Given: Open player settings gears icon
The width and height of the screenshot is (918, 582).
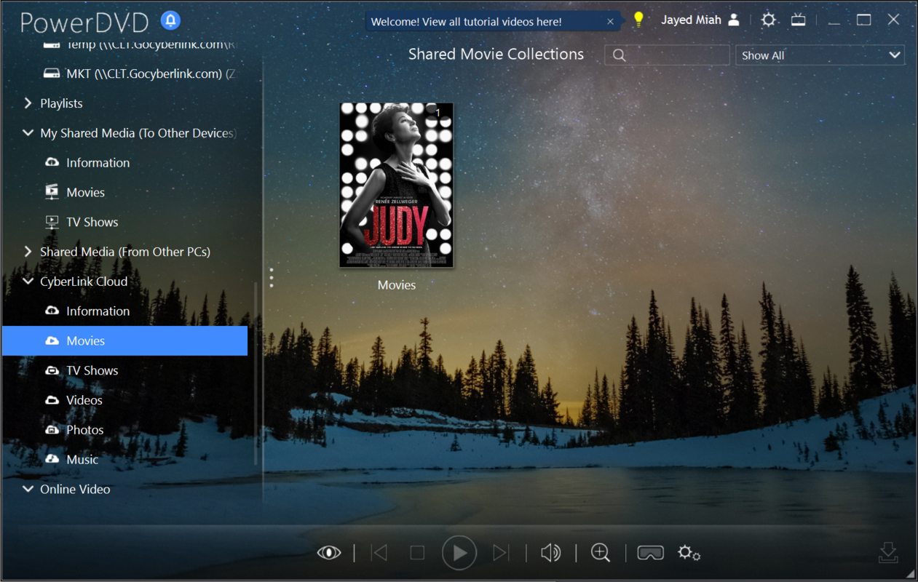Looking at the screenshot, I should [689, 553].
